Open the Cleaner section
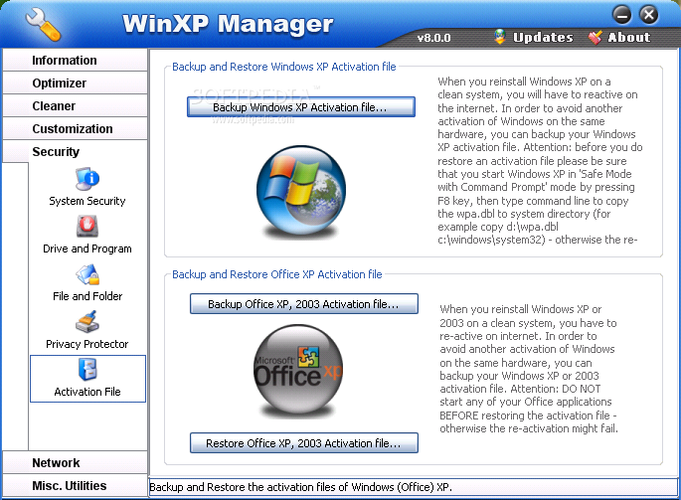The width and height of the screenshot is (681, 500). click(76, 106)
